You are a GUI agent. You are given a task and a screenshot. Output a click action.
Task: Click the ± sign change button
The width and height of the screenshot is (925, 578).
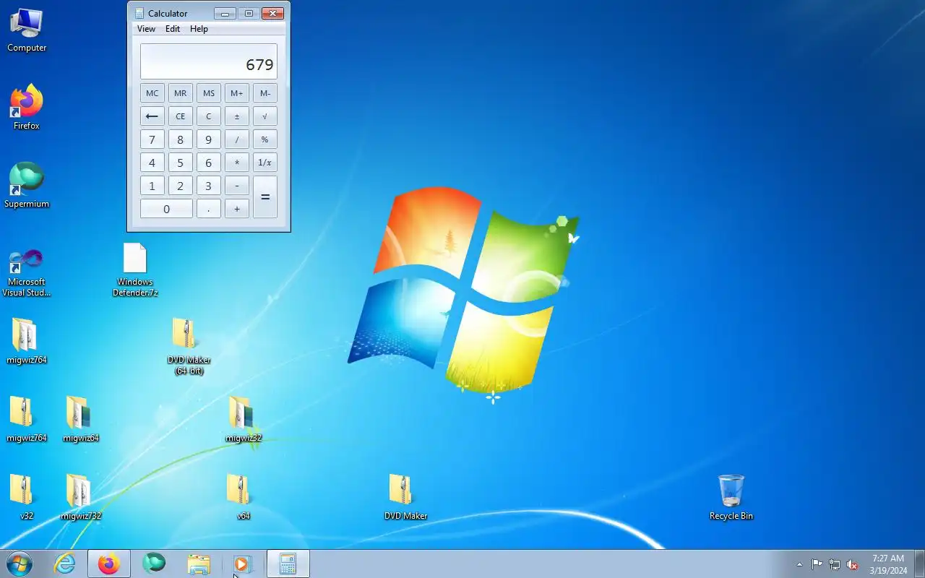(x=236, y=116)
